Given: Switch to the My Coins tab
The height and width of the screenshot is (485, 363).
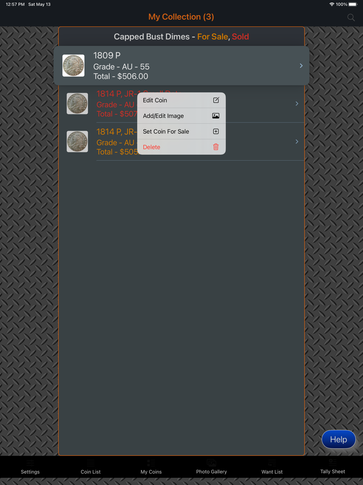Looking at the screenshot, I should pyautogui.click(x=151, y=467).
